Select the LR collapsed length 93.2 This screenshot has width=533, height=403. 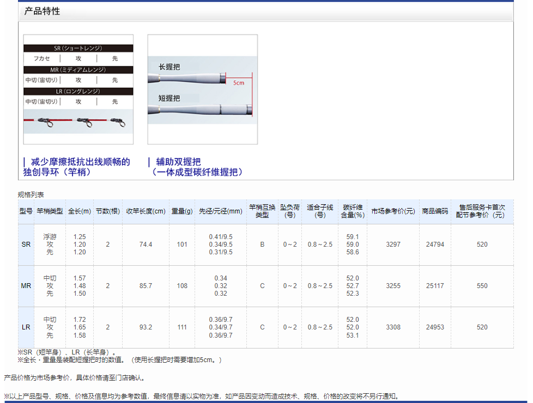pos(146,327)
